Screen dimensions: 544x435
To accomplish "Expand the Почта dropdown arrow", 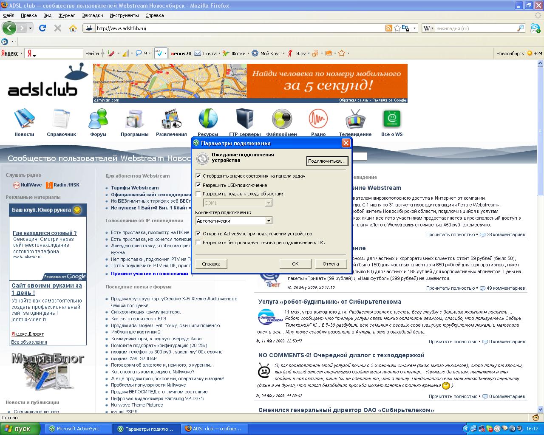I will 219,54.
